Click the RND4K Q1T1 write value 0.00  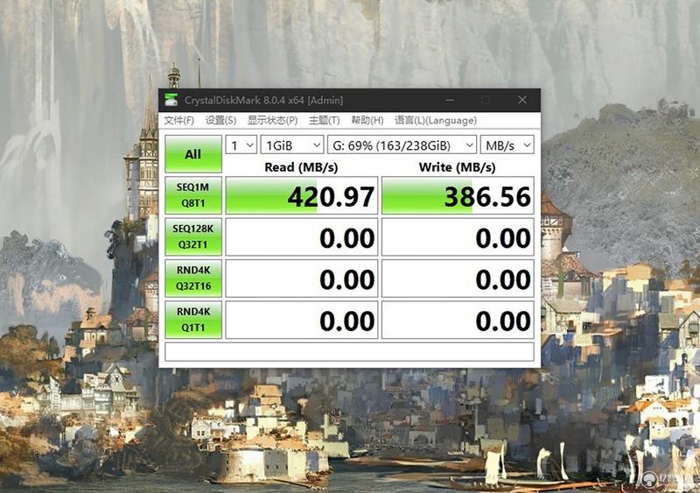pos(458,320)
